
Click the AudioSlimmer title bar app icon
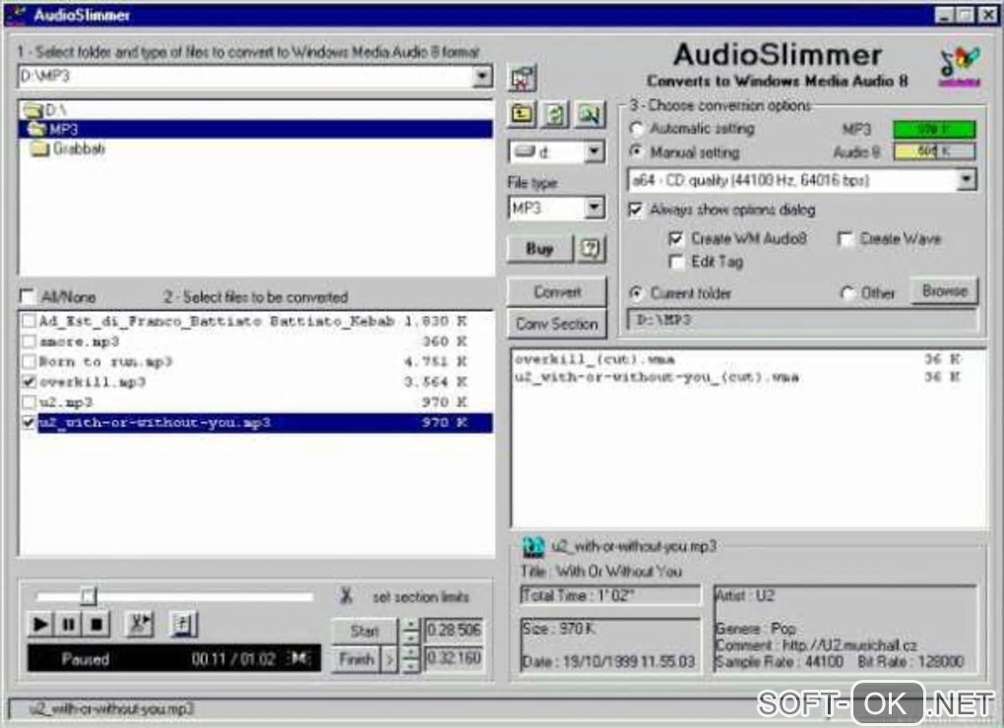(x=16, y=14)
